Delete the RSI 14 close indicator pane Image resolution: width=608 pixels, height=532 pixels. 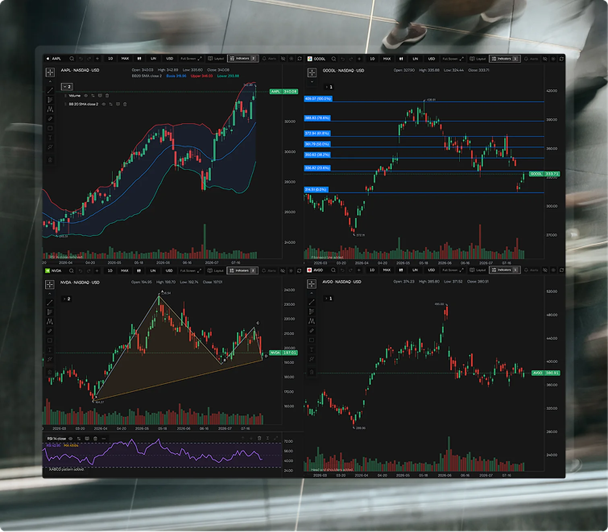click(259, 438)
